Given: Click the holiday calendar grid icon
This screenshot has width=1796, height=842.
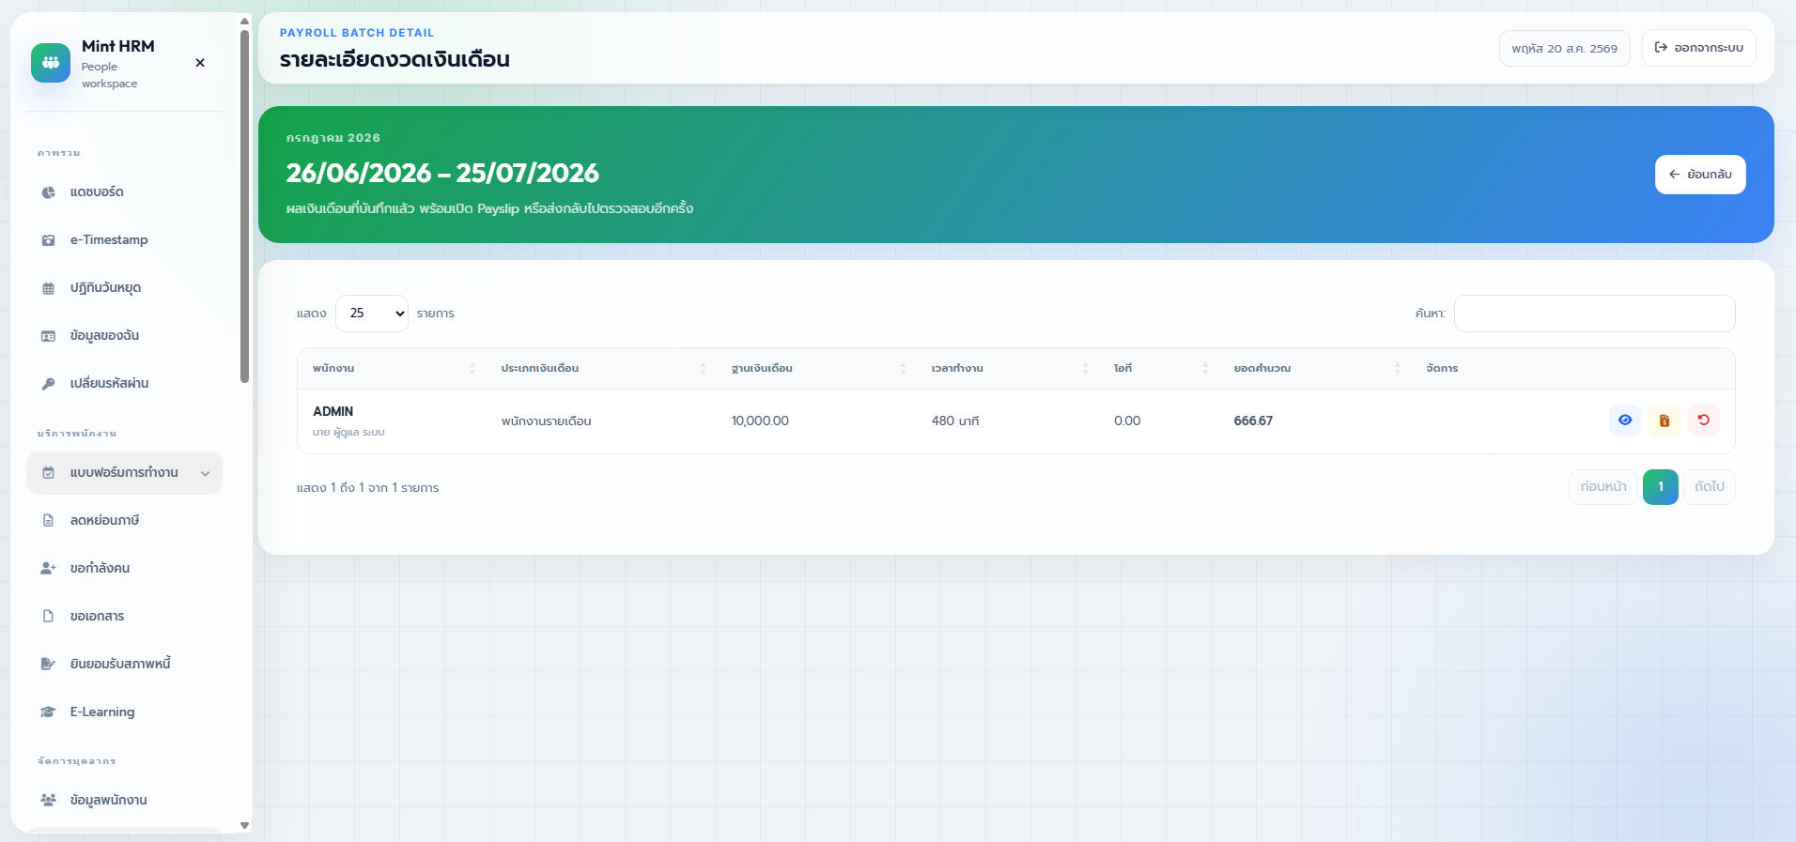Looking at the screenshot, I should [48, 288].
